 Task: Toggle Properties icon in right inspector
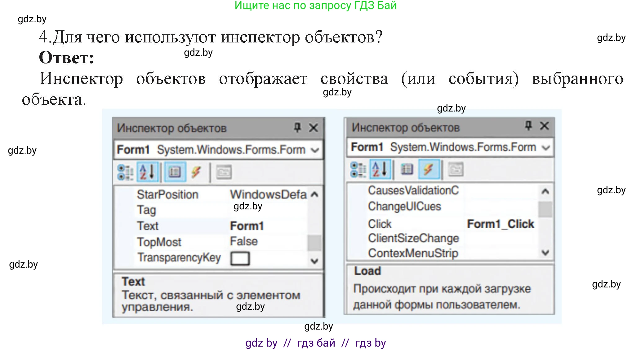pyautogui.click(x=407, y=169)
